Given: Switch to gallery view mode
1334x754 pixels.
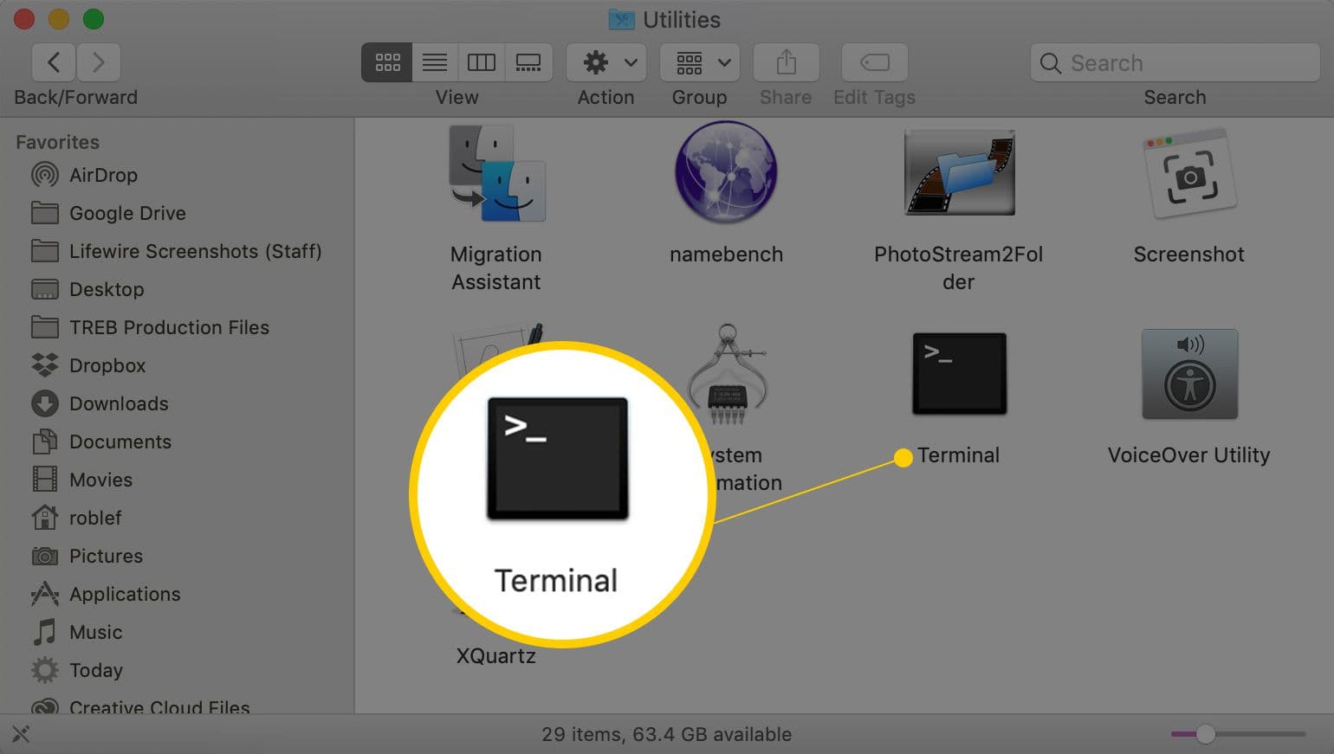Looking at the screenshot, I should 528,62.
